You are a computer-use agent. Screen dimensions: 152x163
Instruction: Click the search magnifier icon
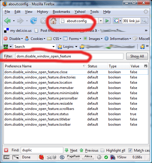click(144, 21)
